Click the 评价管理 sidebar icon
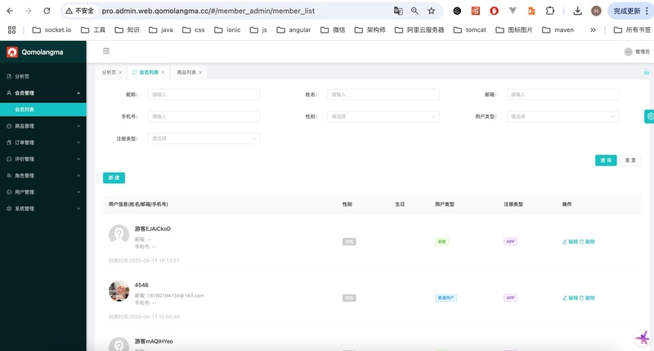Screen dimensions: 654x351 click(x=9, y=159)
